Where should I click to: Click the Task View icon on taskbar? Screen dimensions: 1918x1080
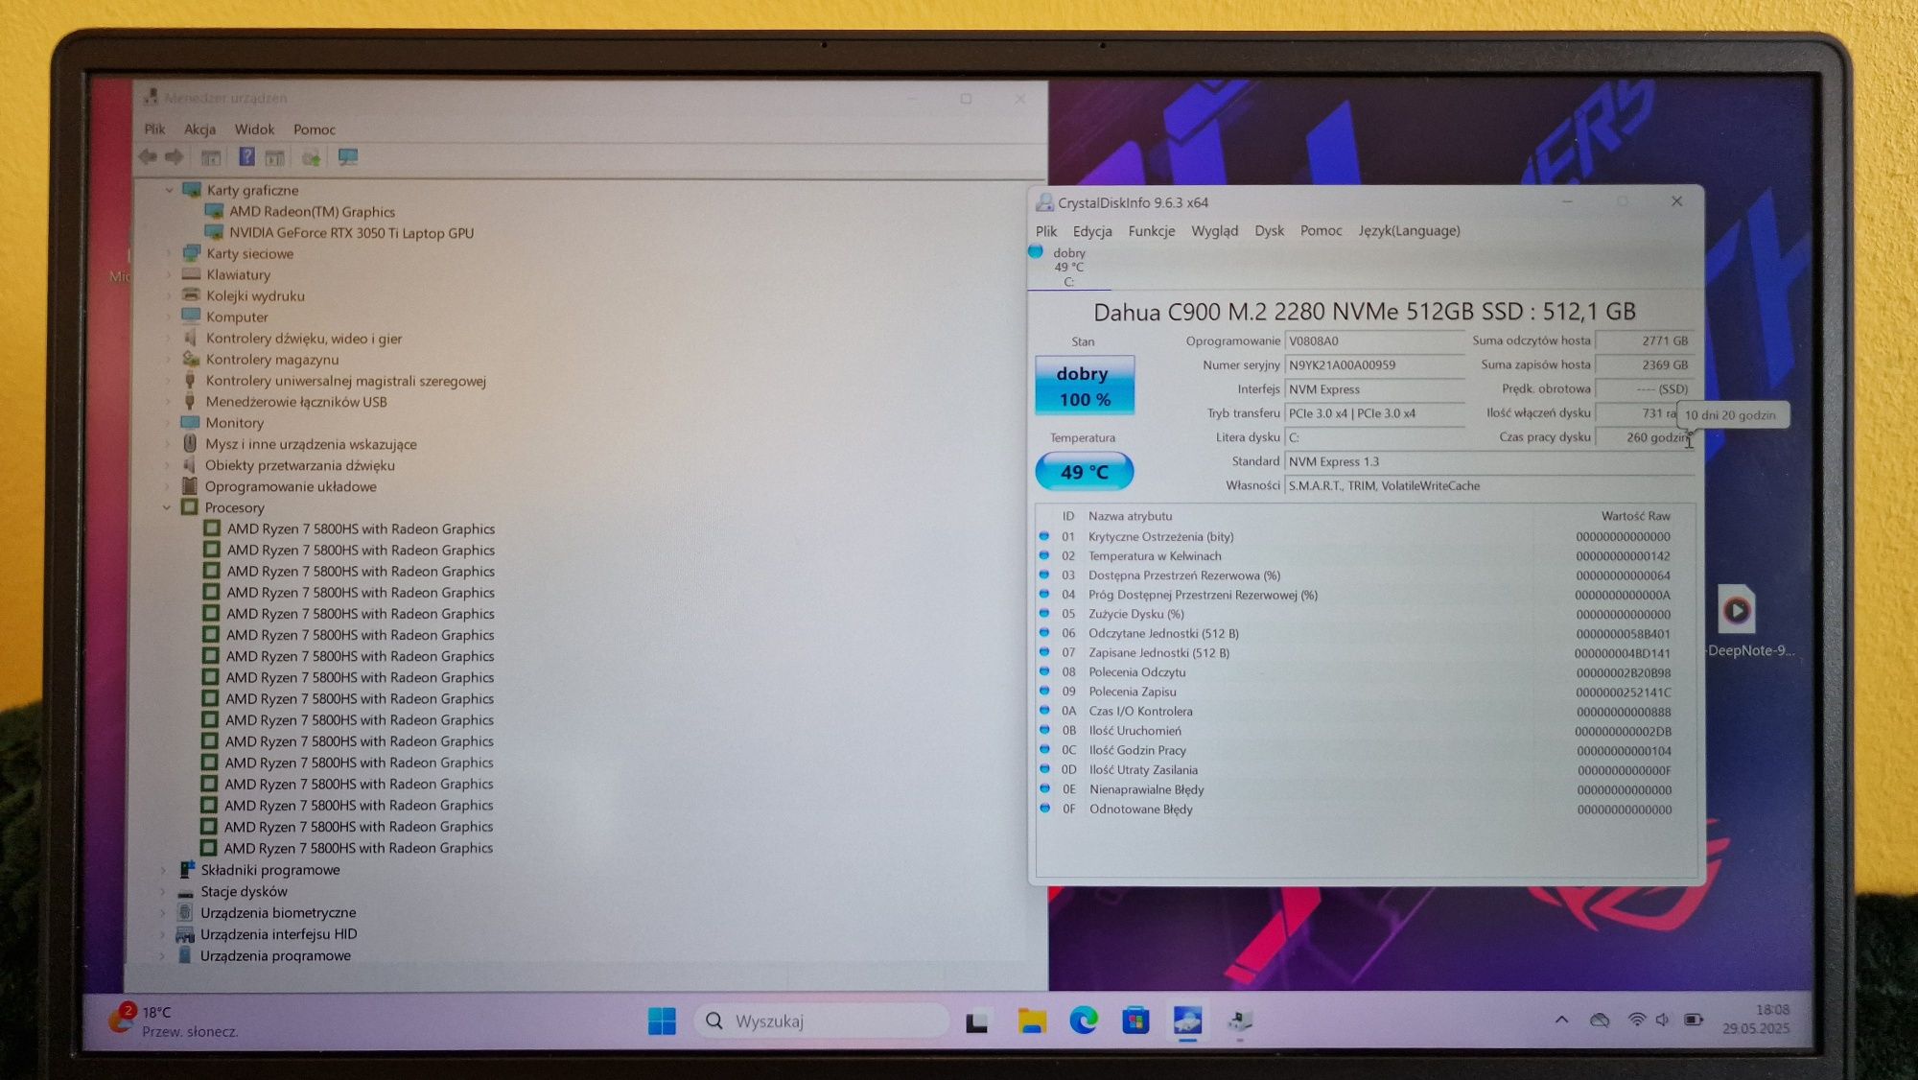(x=977, y=1022)
